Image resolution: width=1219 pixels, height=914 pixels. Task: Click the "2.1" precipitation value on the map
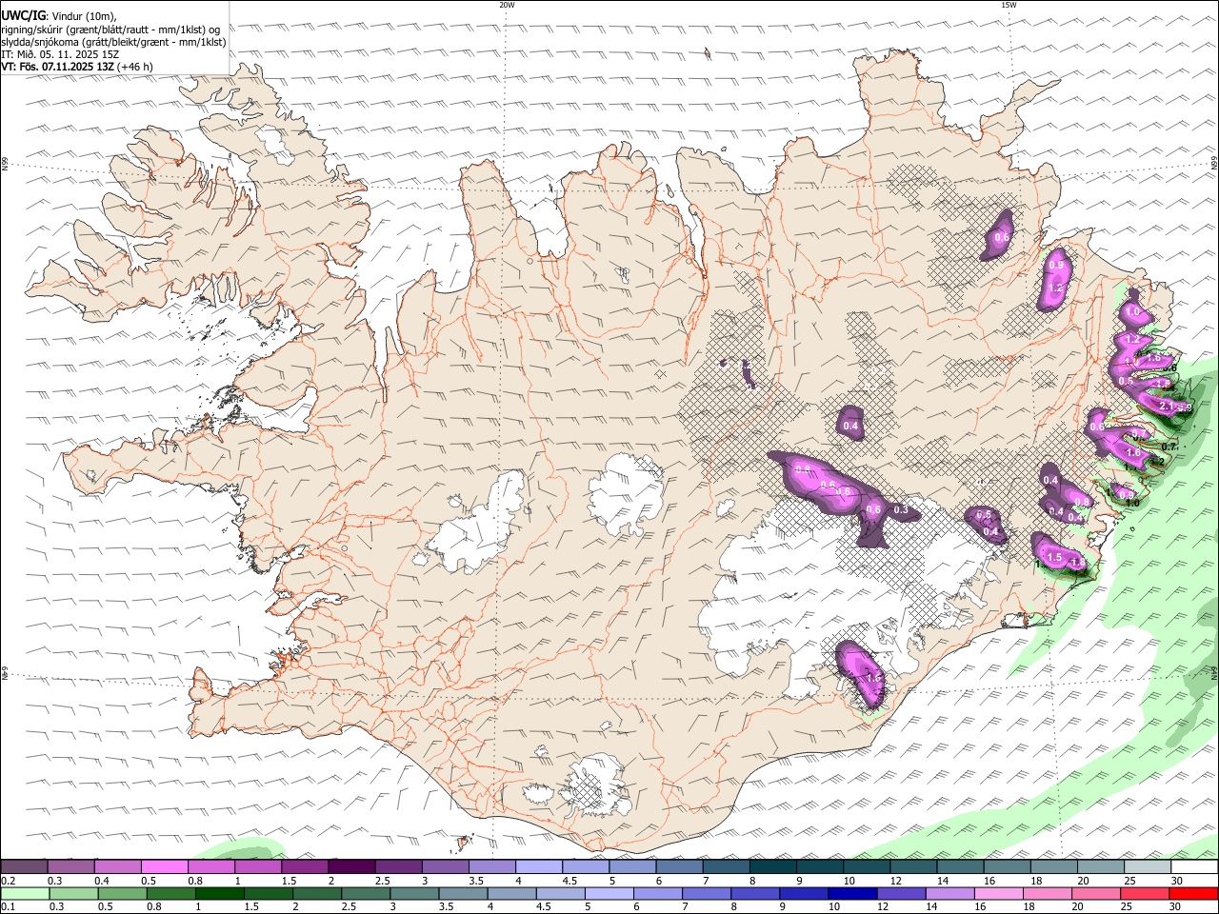point(1167,407)
